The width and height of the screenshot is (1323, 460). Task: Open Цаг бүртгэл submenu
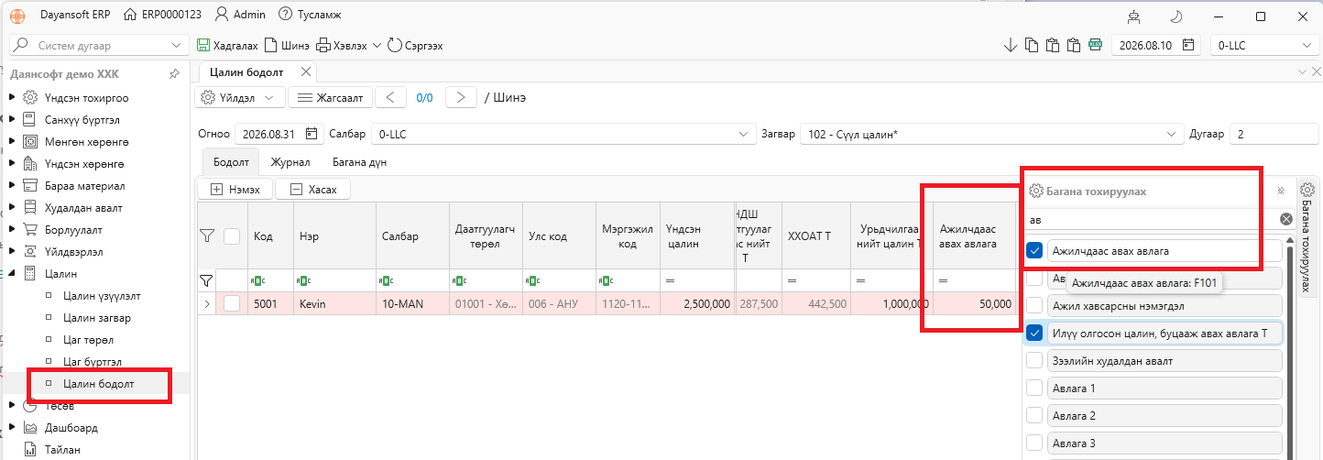point(93,362)
